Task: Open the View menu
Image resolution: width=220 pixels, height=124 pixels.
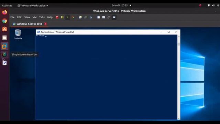Action: click(27, 17)
